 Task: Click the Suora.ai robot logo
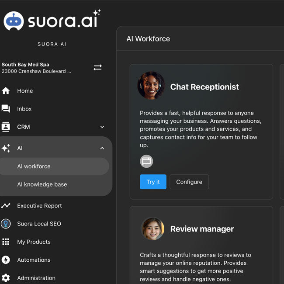click(x=14, y=21)
